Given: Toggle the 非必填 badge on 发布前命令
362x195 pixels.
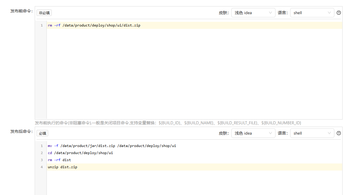Looking at the screenshot, I should [44, 13].
